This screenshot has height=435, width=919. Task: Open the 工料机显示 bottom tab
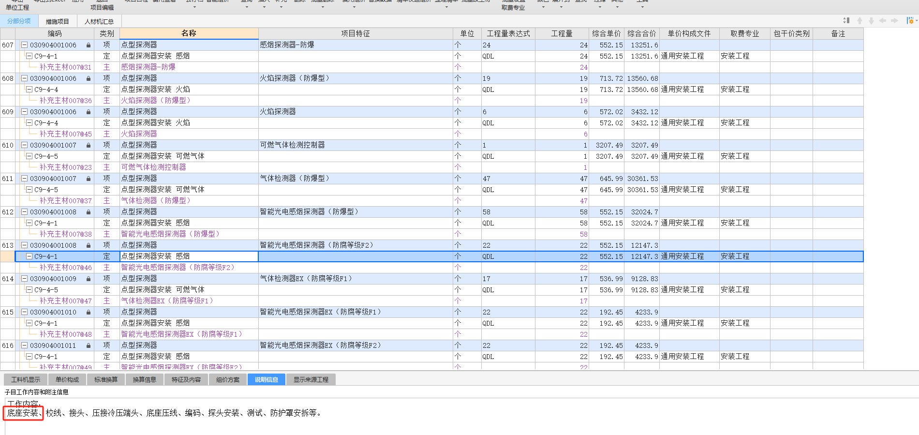pos(26,379)
